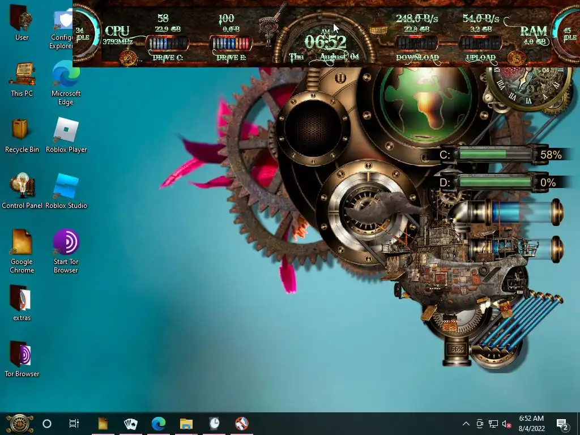Launch the Roblox Player shortcut
580x435 pixels.
coord(66,136)
